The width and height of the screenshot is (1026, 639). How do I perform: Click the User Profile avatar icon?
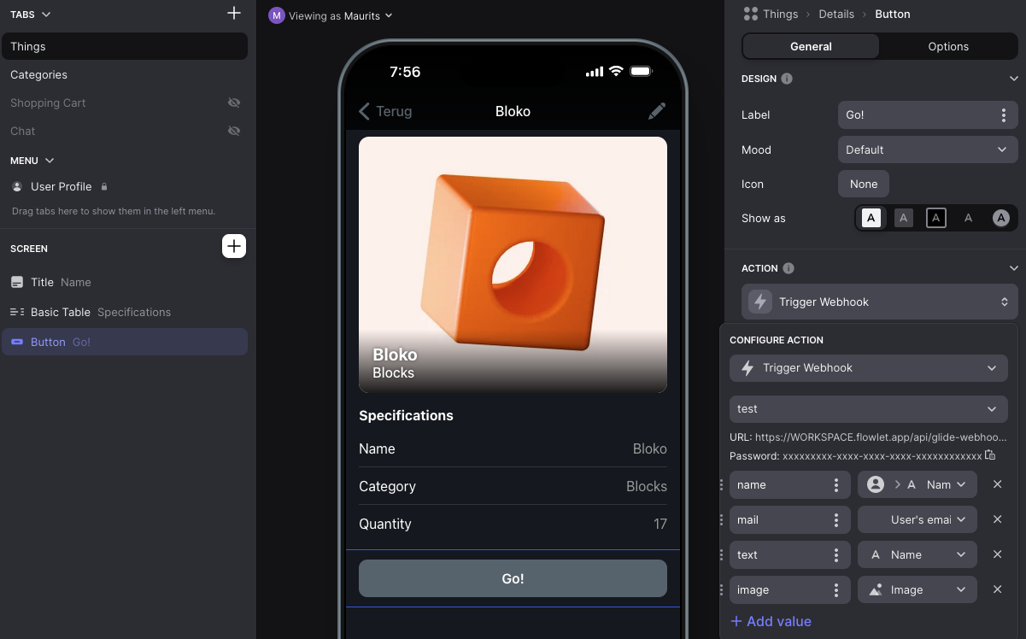click(17, 186)
